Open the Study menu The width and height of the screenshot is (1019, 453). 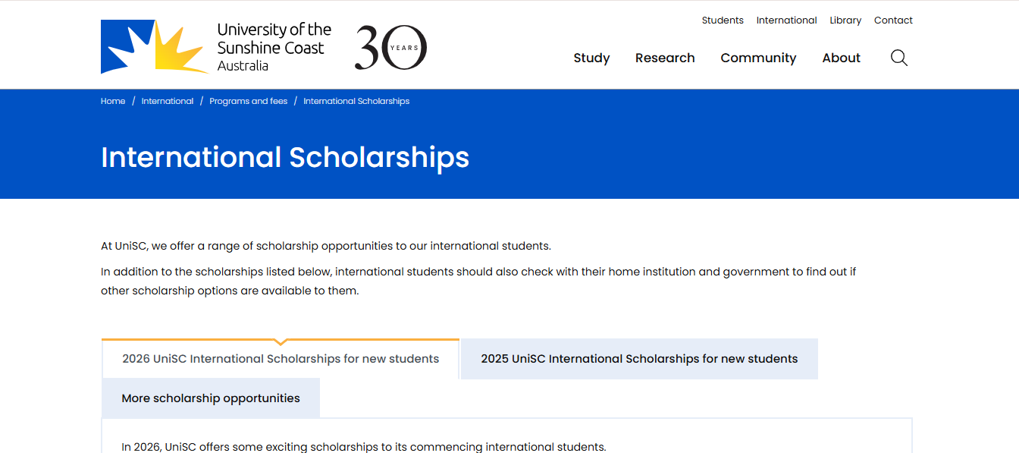(x=591, y=58)
